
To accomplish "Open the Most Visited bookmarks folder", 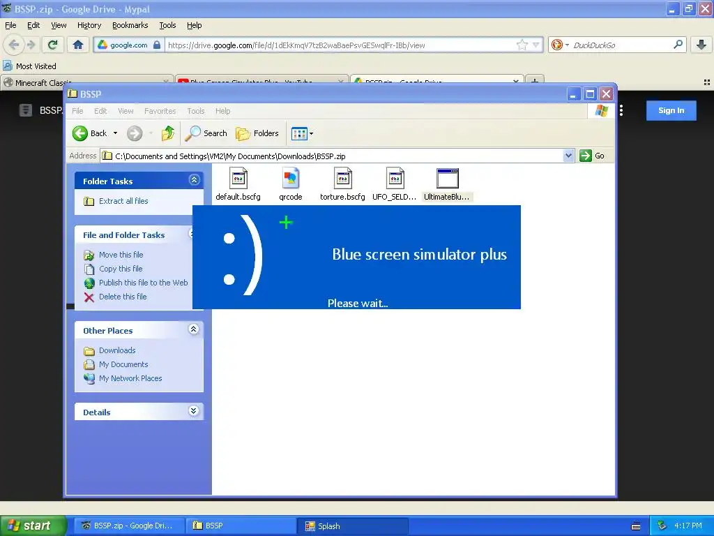I will [x=30, y=66].
